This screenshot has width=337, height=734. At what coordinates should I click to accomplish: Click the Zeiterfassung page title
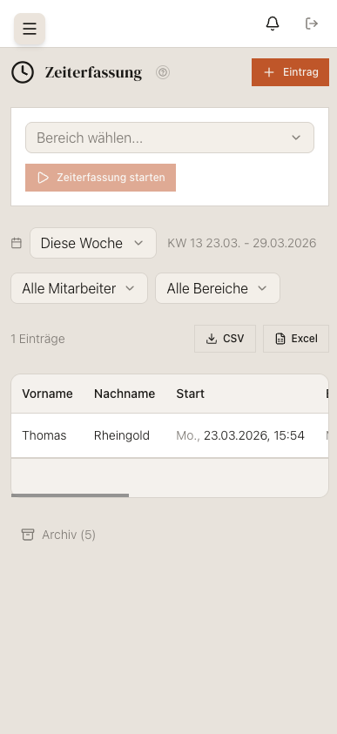93,72
